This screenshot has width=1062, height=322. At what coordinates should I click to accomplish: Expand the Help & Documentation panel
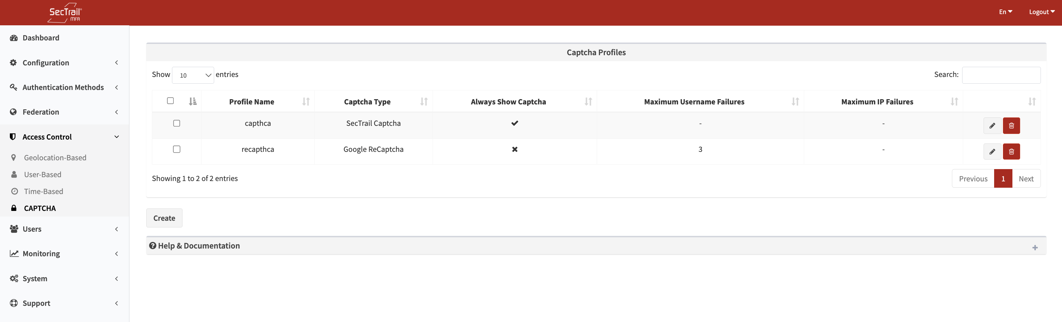[x=1034, y=247]
